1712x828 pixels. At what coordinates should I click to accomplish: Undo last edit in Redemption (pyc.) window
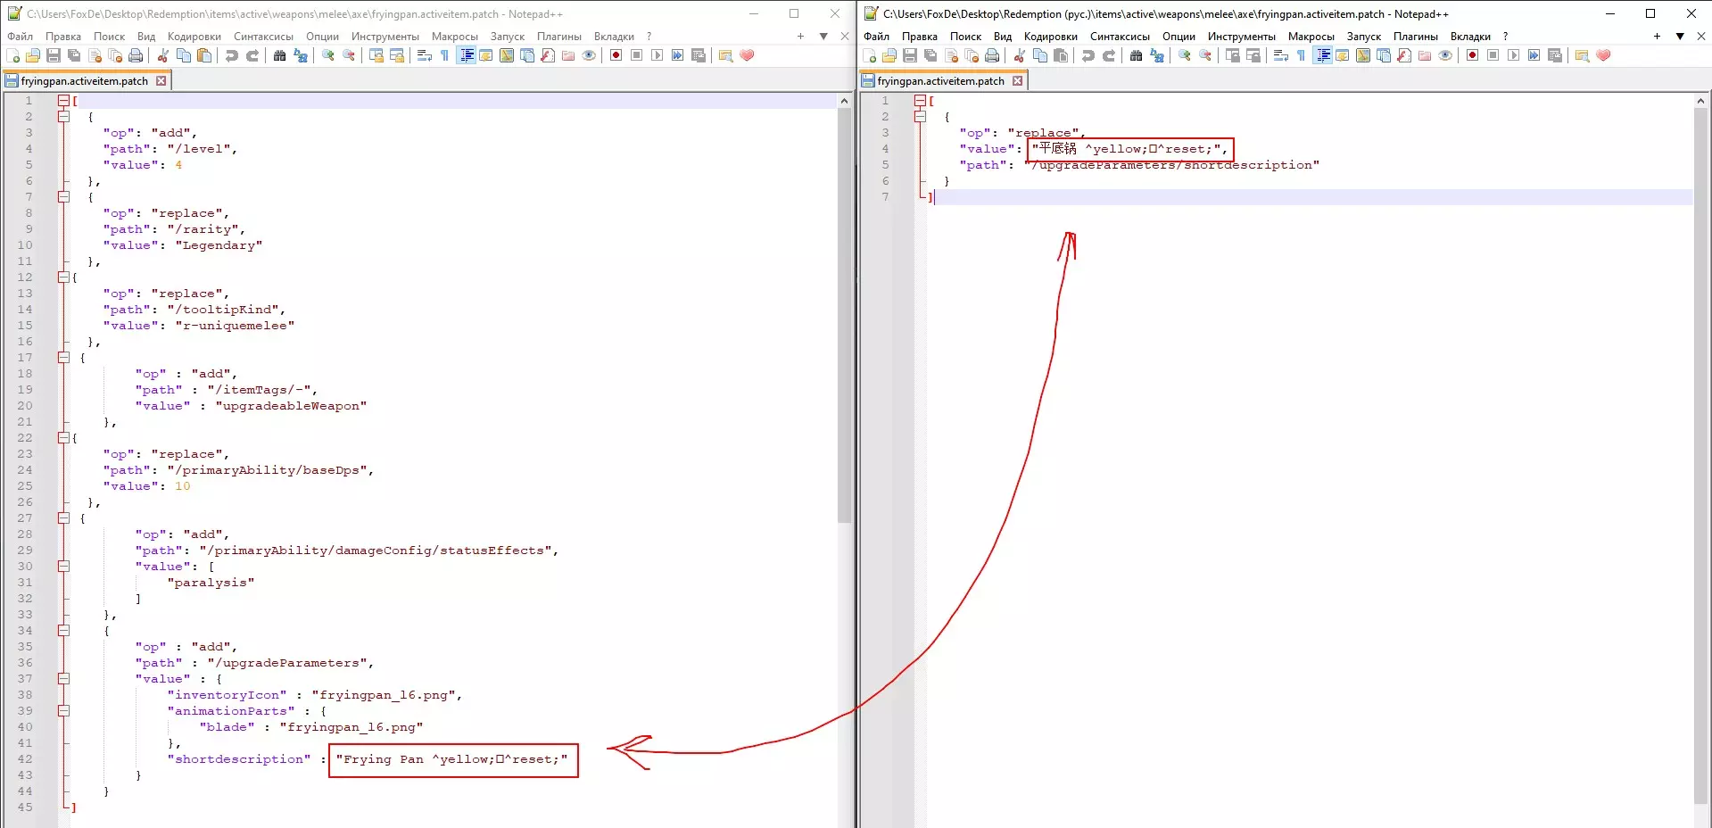[x=1088, y=55]
